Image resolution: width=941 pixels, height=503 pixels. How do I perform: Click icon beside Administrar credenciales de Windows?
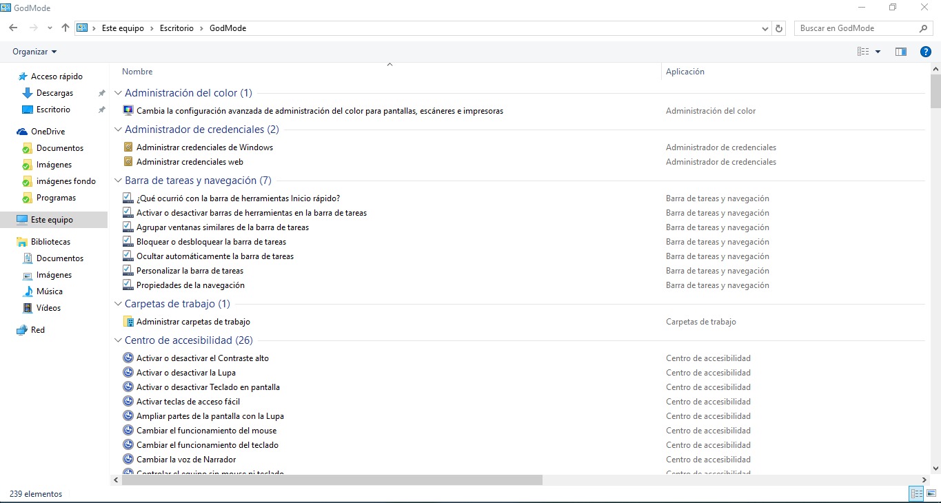(x=128, y=147)
